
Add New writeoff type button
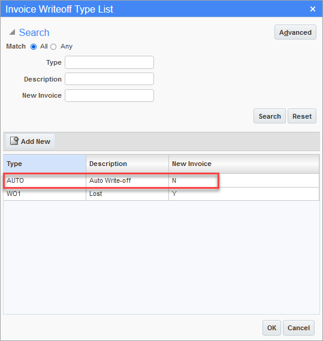[x=30, y=141]
